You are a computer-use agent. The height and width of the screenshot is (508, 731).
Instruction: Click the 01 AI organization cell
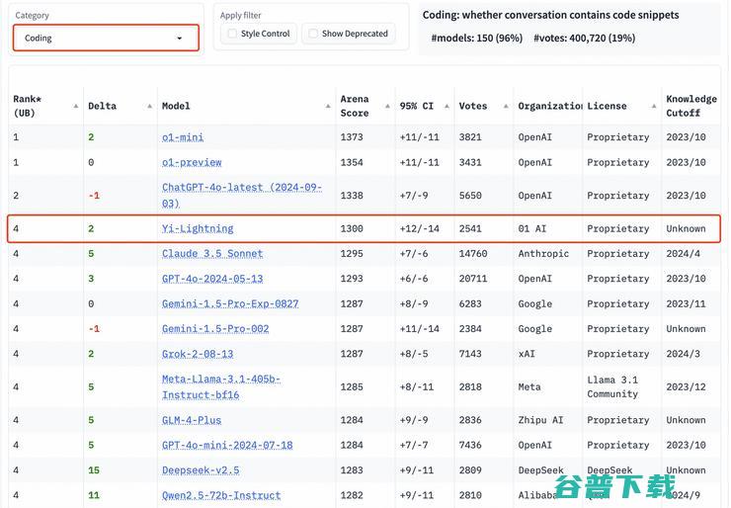531,228
